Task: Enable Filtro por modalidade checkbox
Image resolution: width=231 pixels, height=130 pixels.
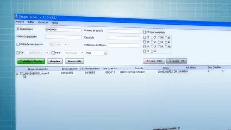Action: 144,32
